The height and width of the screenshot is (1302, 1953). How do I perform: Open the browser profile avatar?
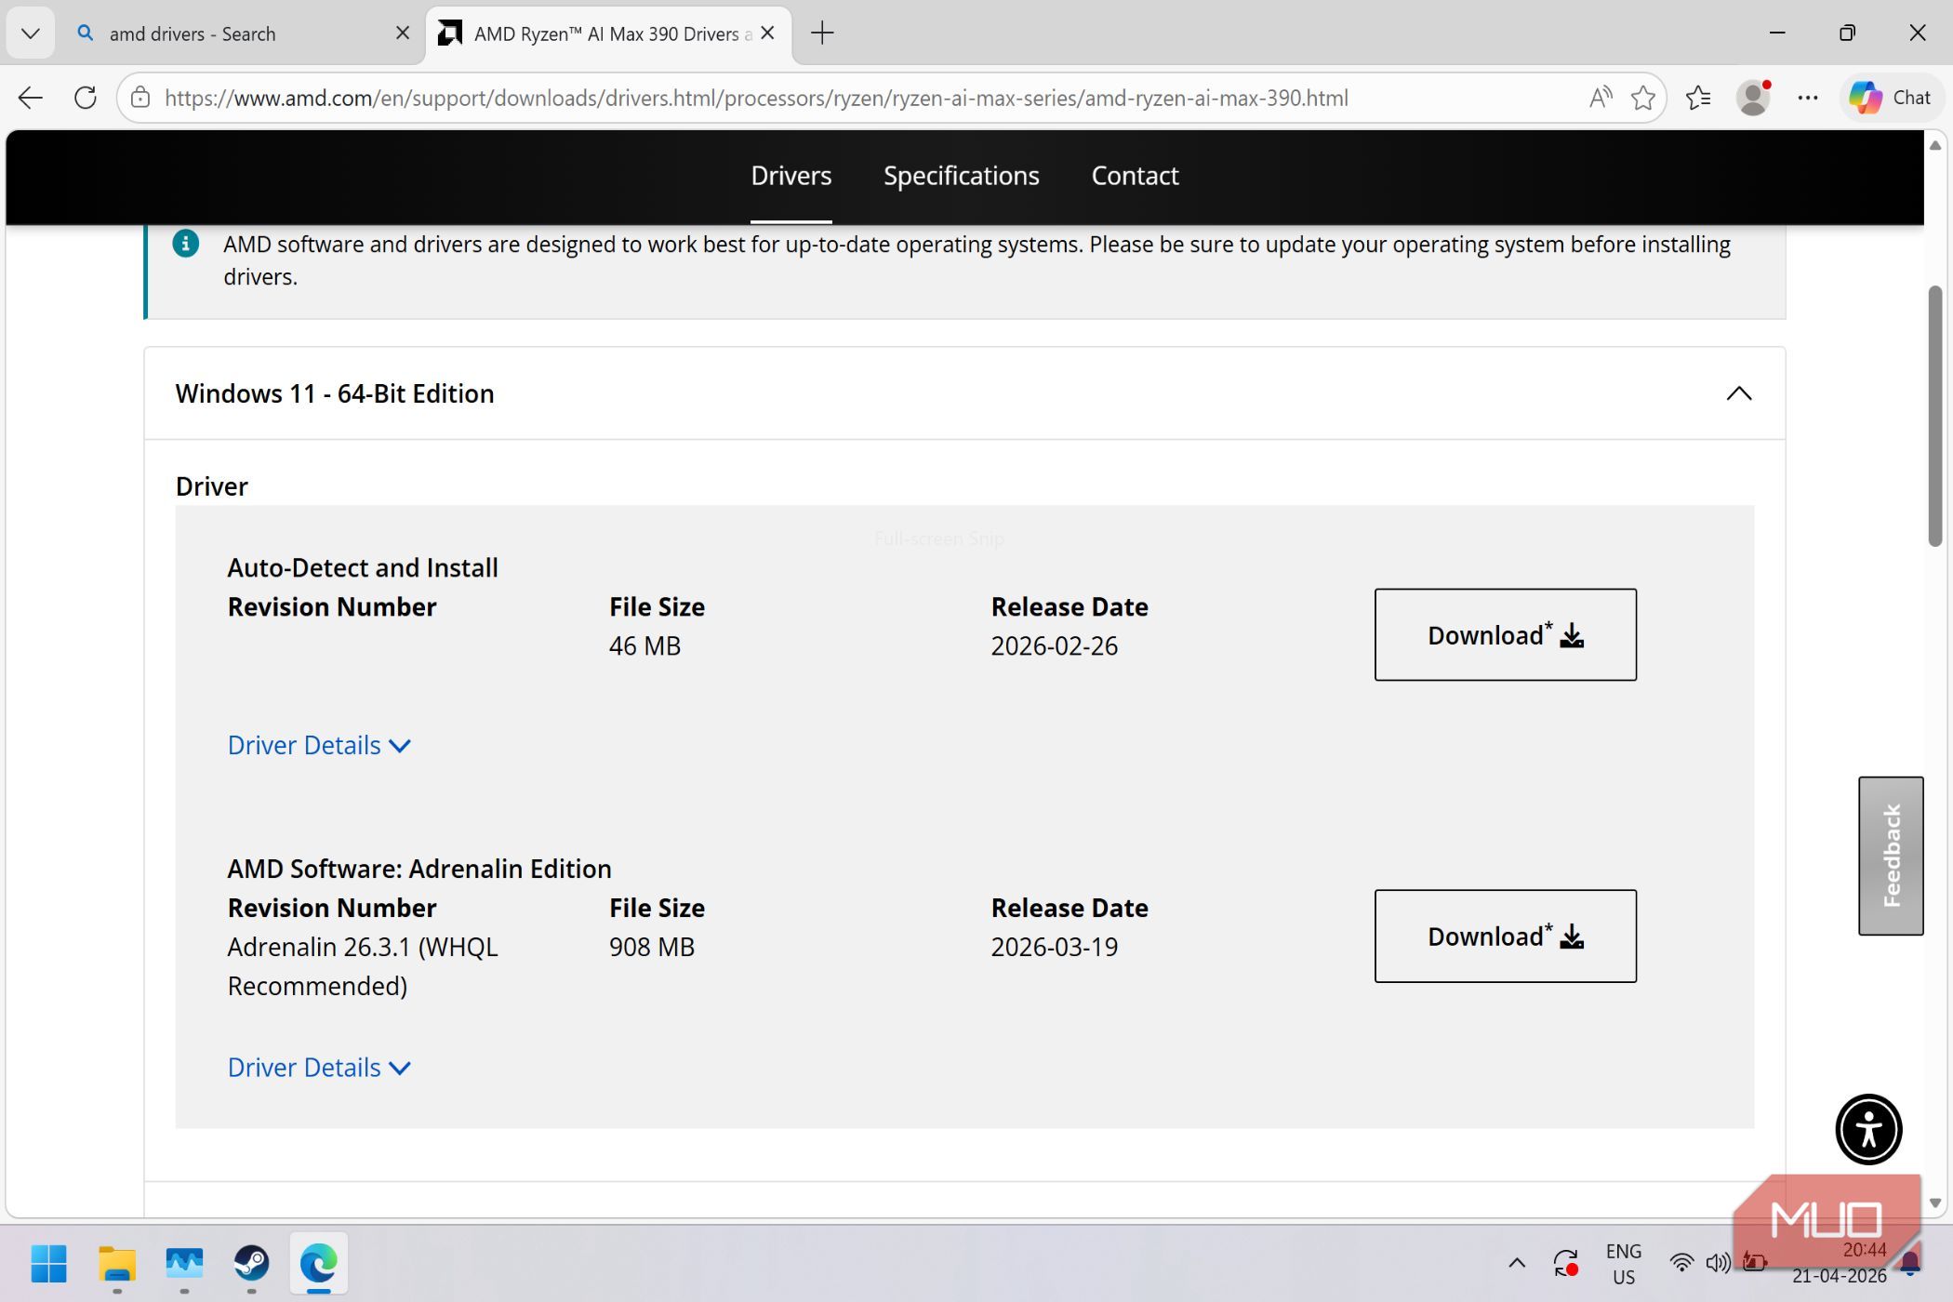click(1753, 98)
